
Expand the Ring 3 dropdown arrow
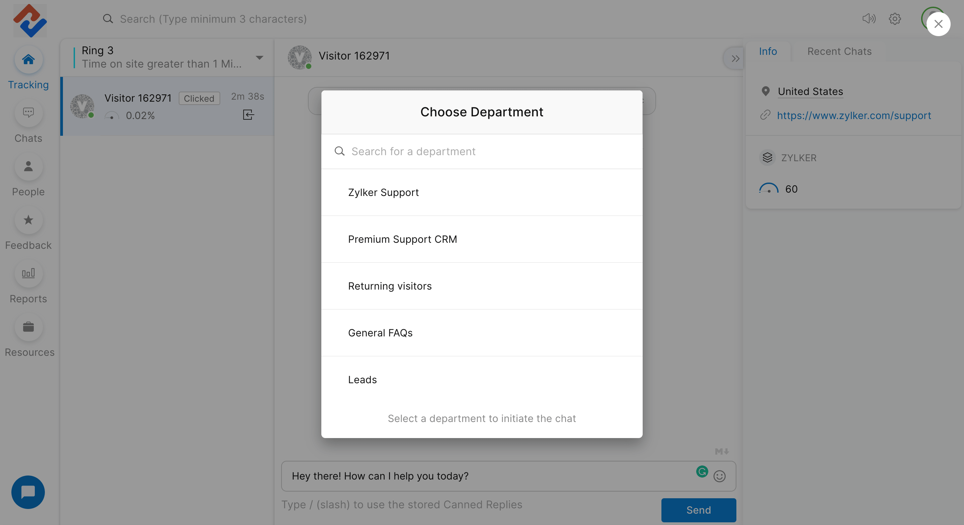click(x=259, y=58)
